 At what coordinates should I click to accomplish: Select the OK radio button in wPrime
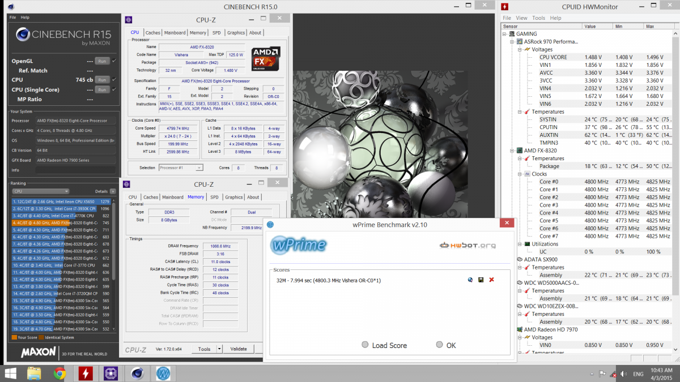coord(439,345)
